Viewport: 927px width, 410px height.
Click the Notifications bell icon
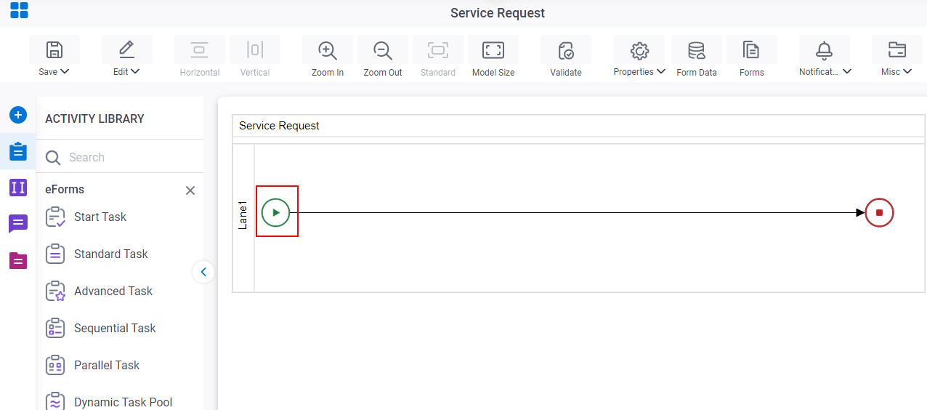[x=824, y=50]
